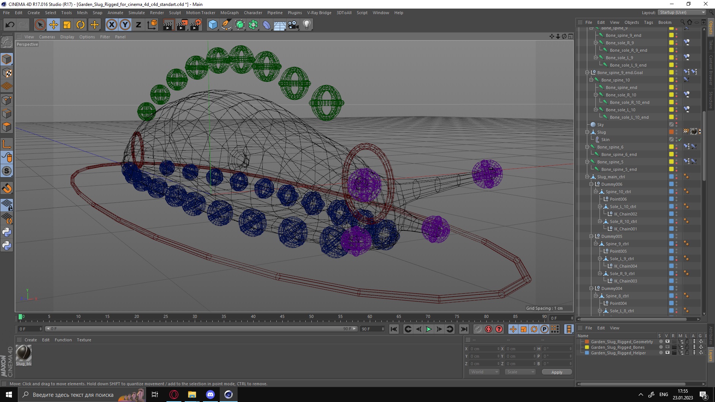Click the Texture tab in lower panel
This screenshot has height=402, width=715.
pyautogui.click(x=83, y=339)
